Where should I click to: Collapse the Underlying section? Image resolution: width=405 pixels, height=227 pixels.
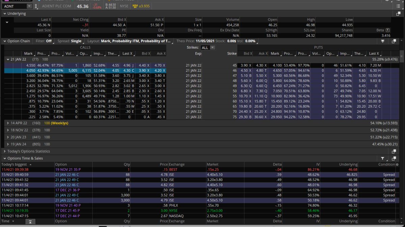(4, 13)
